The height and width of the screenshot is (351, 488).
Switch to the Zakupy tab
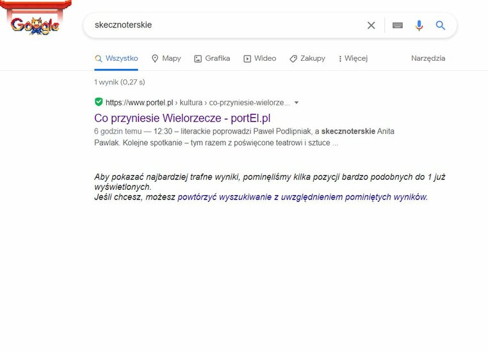click(x=307, y=58)
